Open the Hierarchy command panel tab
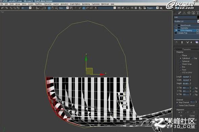 pos(184,12)
